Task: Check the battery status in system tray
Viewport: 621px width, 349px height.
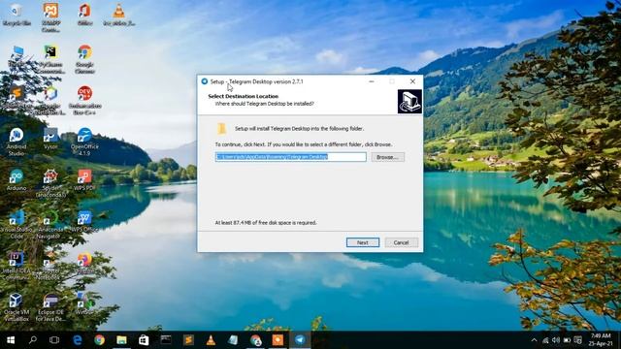Action: click(567, 340)
